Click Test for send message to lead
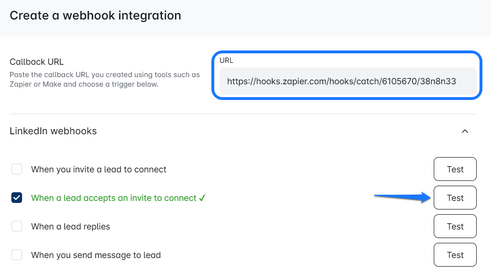The height and width of the screenshot is (269, 491). (x=455, y=255)
